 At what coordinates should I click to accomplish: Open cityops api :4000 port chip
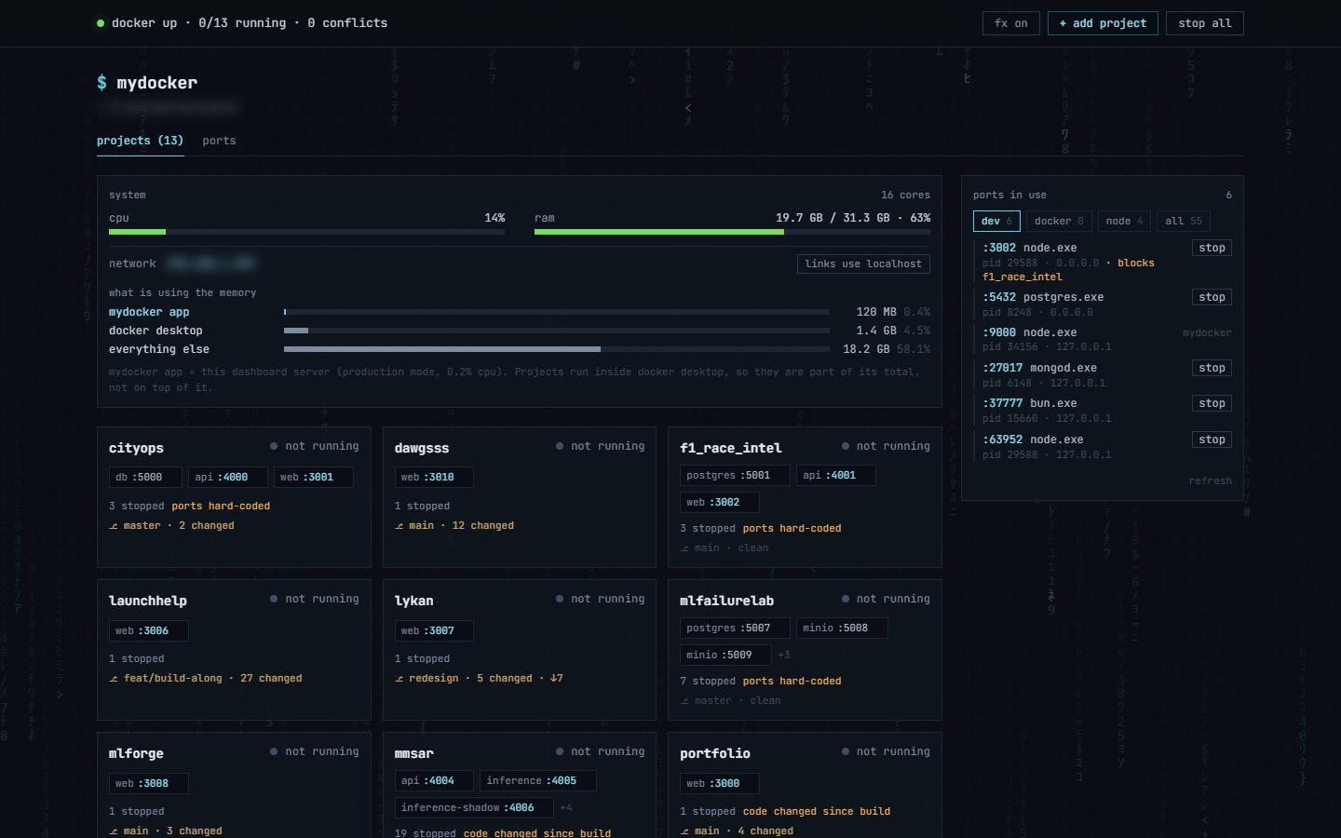[228, 477]
